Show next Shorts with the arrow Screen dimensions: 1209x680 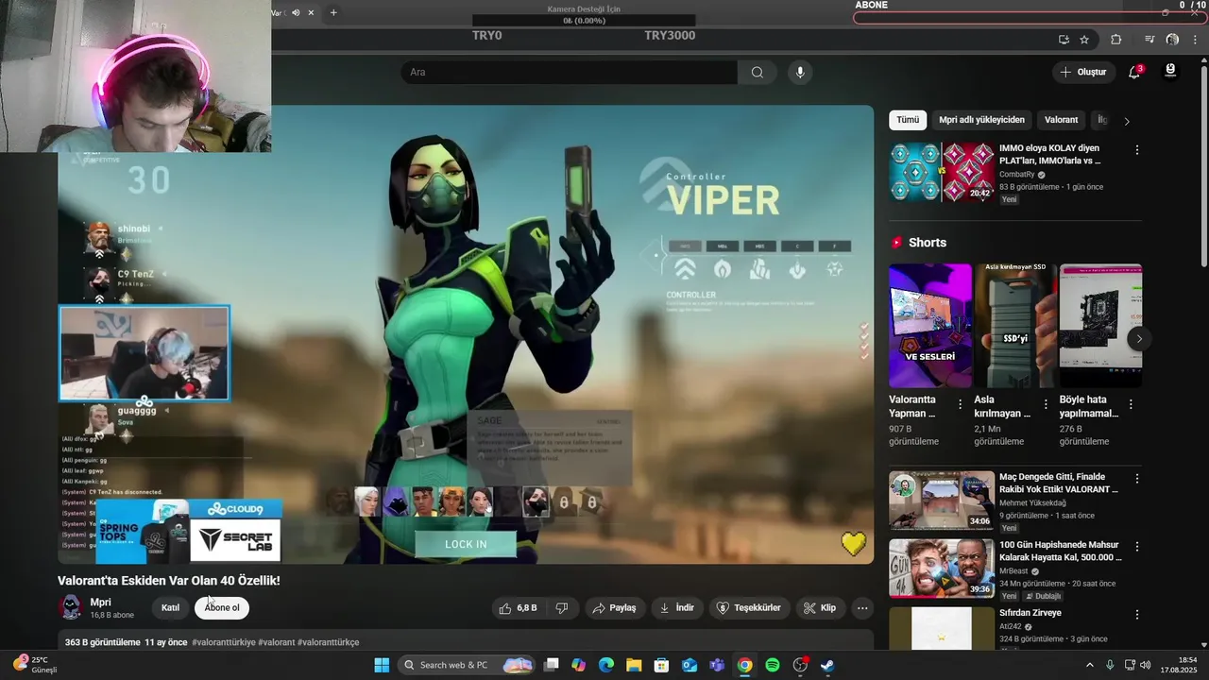(x=1139, y=338)
